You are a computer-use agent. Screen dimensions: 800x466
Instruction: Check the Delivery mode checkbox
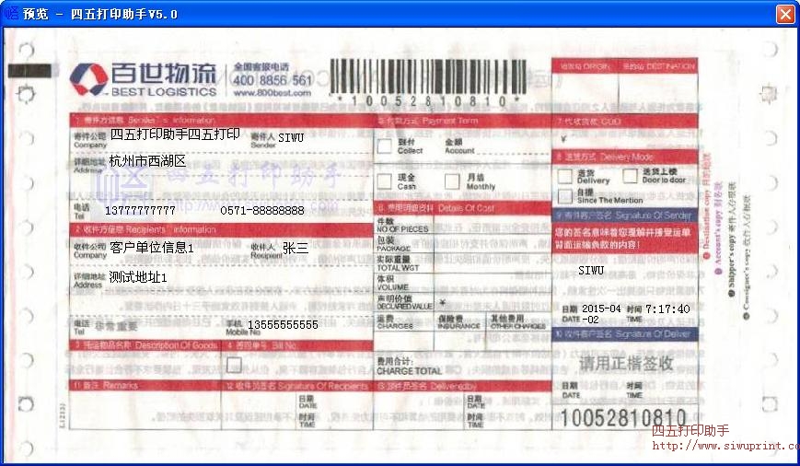pos(565,176)
